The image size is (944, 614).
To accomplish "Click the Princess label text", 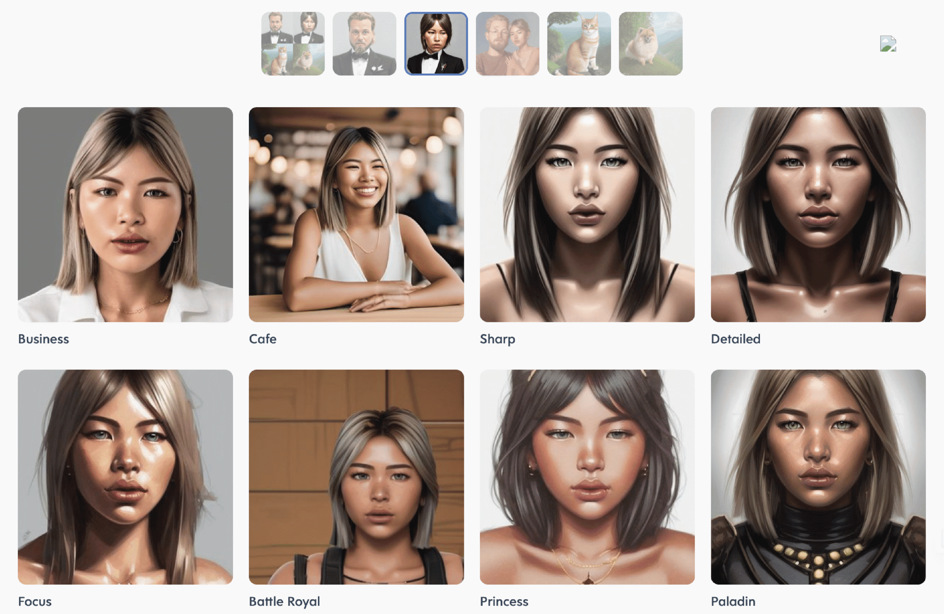I will [504, 601].
